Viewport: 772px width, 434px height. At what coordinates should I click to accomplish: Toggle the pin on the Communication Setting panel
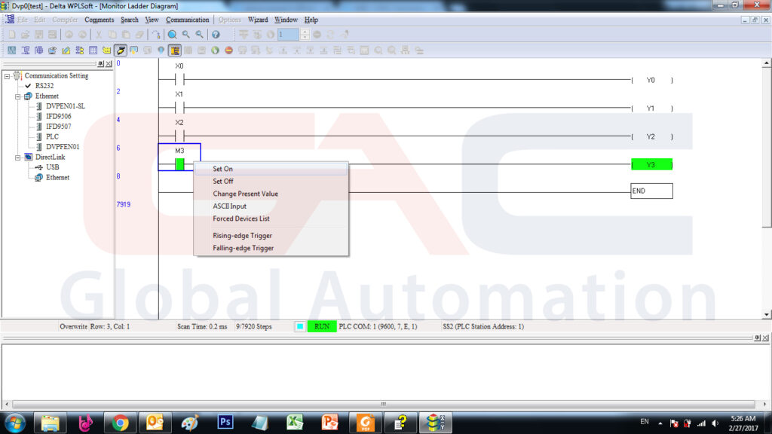pyautogui.click(x=102, y=64)
